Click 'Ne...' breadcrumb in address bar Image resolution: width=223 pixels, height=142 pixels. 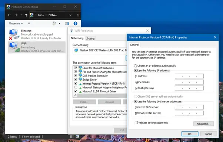(41, 15)
